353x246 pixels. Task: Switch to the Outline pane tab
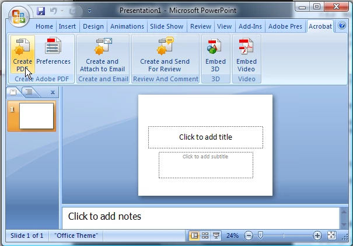coord(29,92)
